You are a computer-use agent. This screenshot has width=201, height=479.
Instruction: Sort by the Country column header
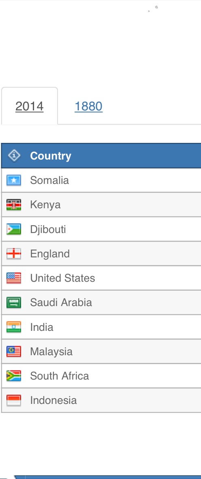pos(51,156)
